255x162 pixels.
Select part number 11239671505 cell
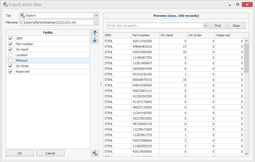pos(145,129)
